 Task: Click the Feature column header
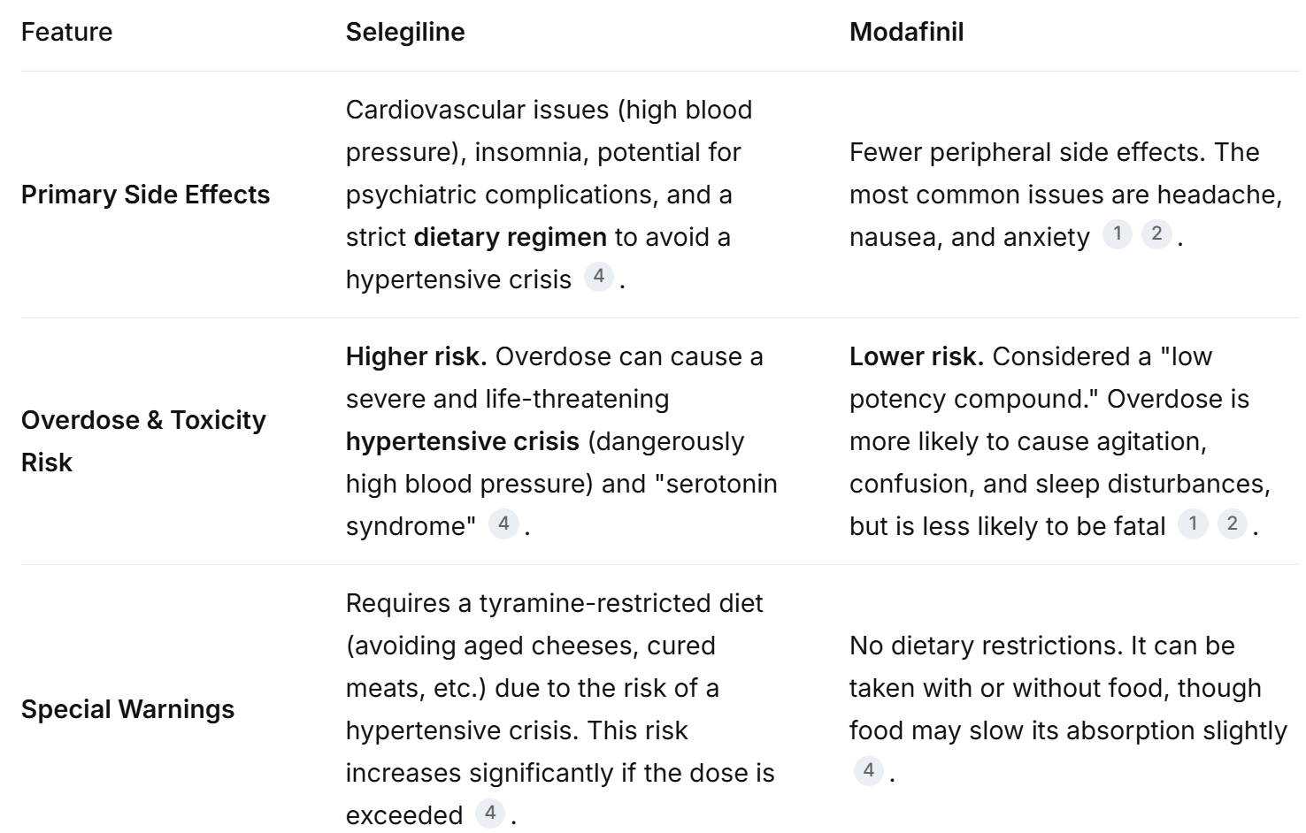pos(66,32)
